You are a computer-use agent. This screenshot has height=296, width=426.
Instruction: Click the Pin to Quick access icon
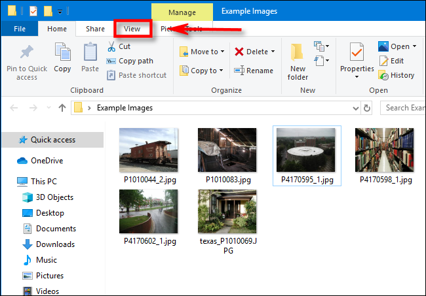[27, 54]
